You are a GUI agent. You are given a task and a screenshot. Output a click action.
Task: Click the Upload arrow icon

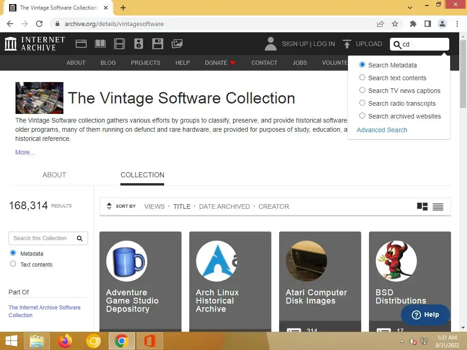[347, 44]
